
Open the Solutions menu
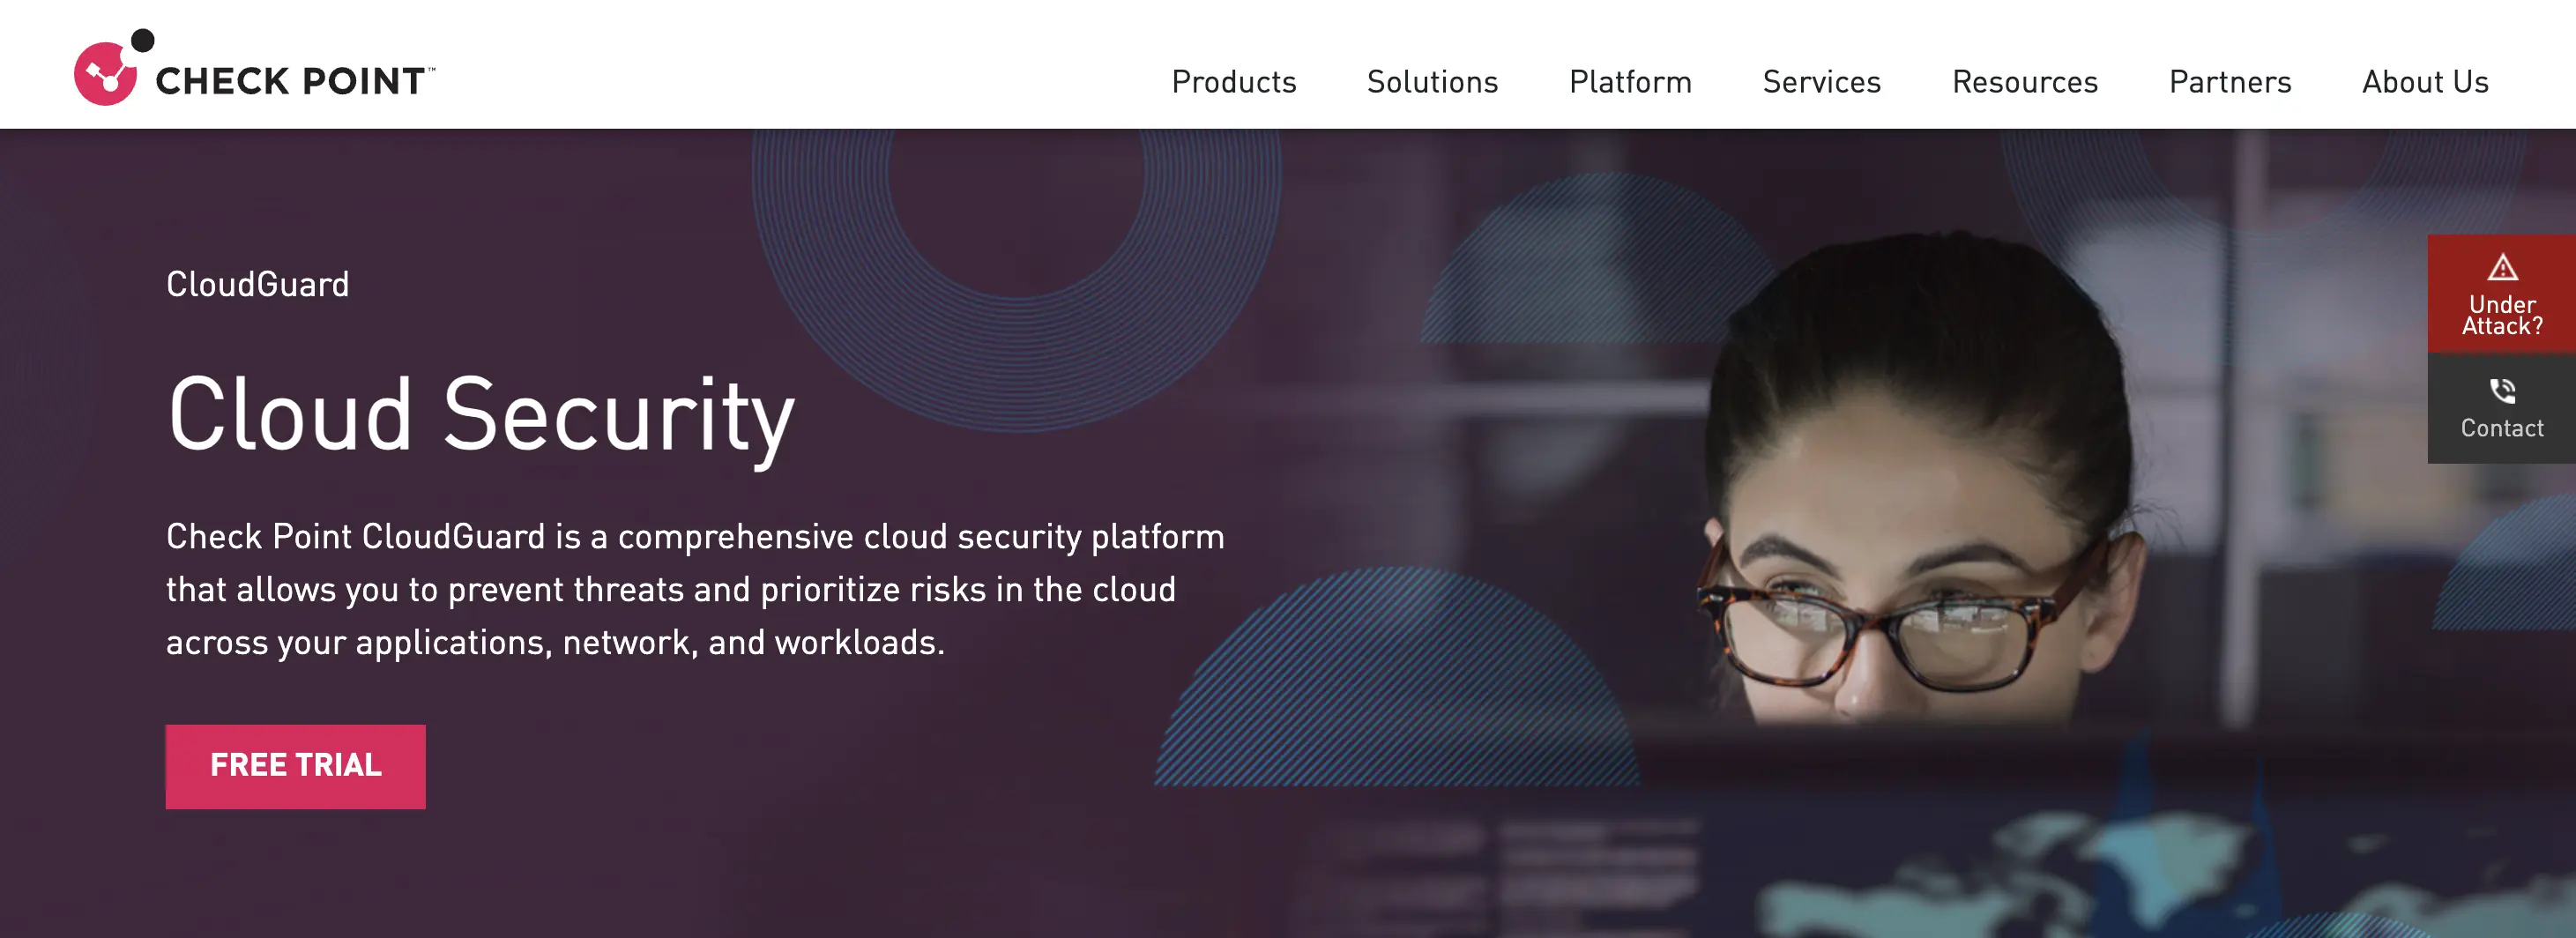pyautogui.click(x=1432, y=82)
